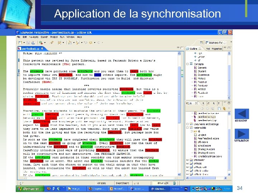
Task: Click the bookmark marker beside 'This pattern'
Action: pyautogui.click(x=19, y=60)
